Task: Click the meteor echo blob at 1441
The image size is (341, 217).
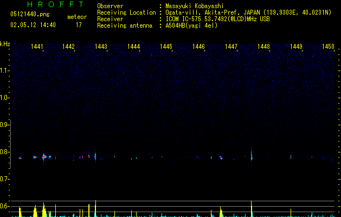Action: (x=44, y=157)
